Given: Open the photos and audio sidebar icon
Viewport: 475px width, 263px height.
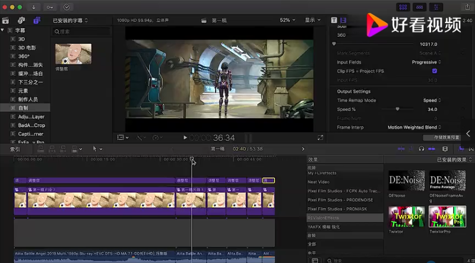Looking at the screenshot, I should [x=21, y=20].
